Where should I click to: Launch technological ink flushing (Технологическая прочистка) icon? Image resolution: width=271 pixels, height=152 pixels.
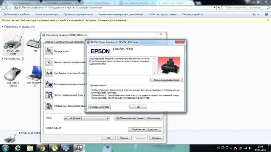click(49, 84)
